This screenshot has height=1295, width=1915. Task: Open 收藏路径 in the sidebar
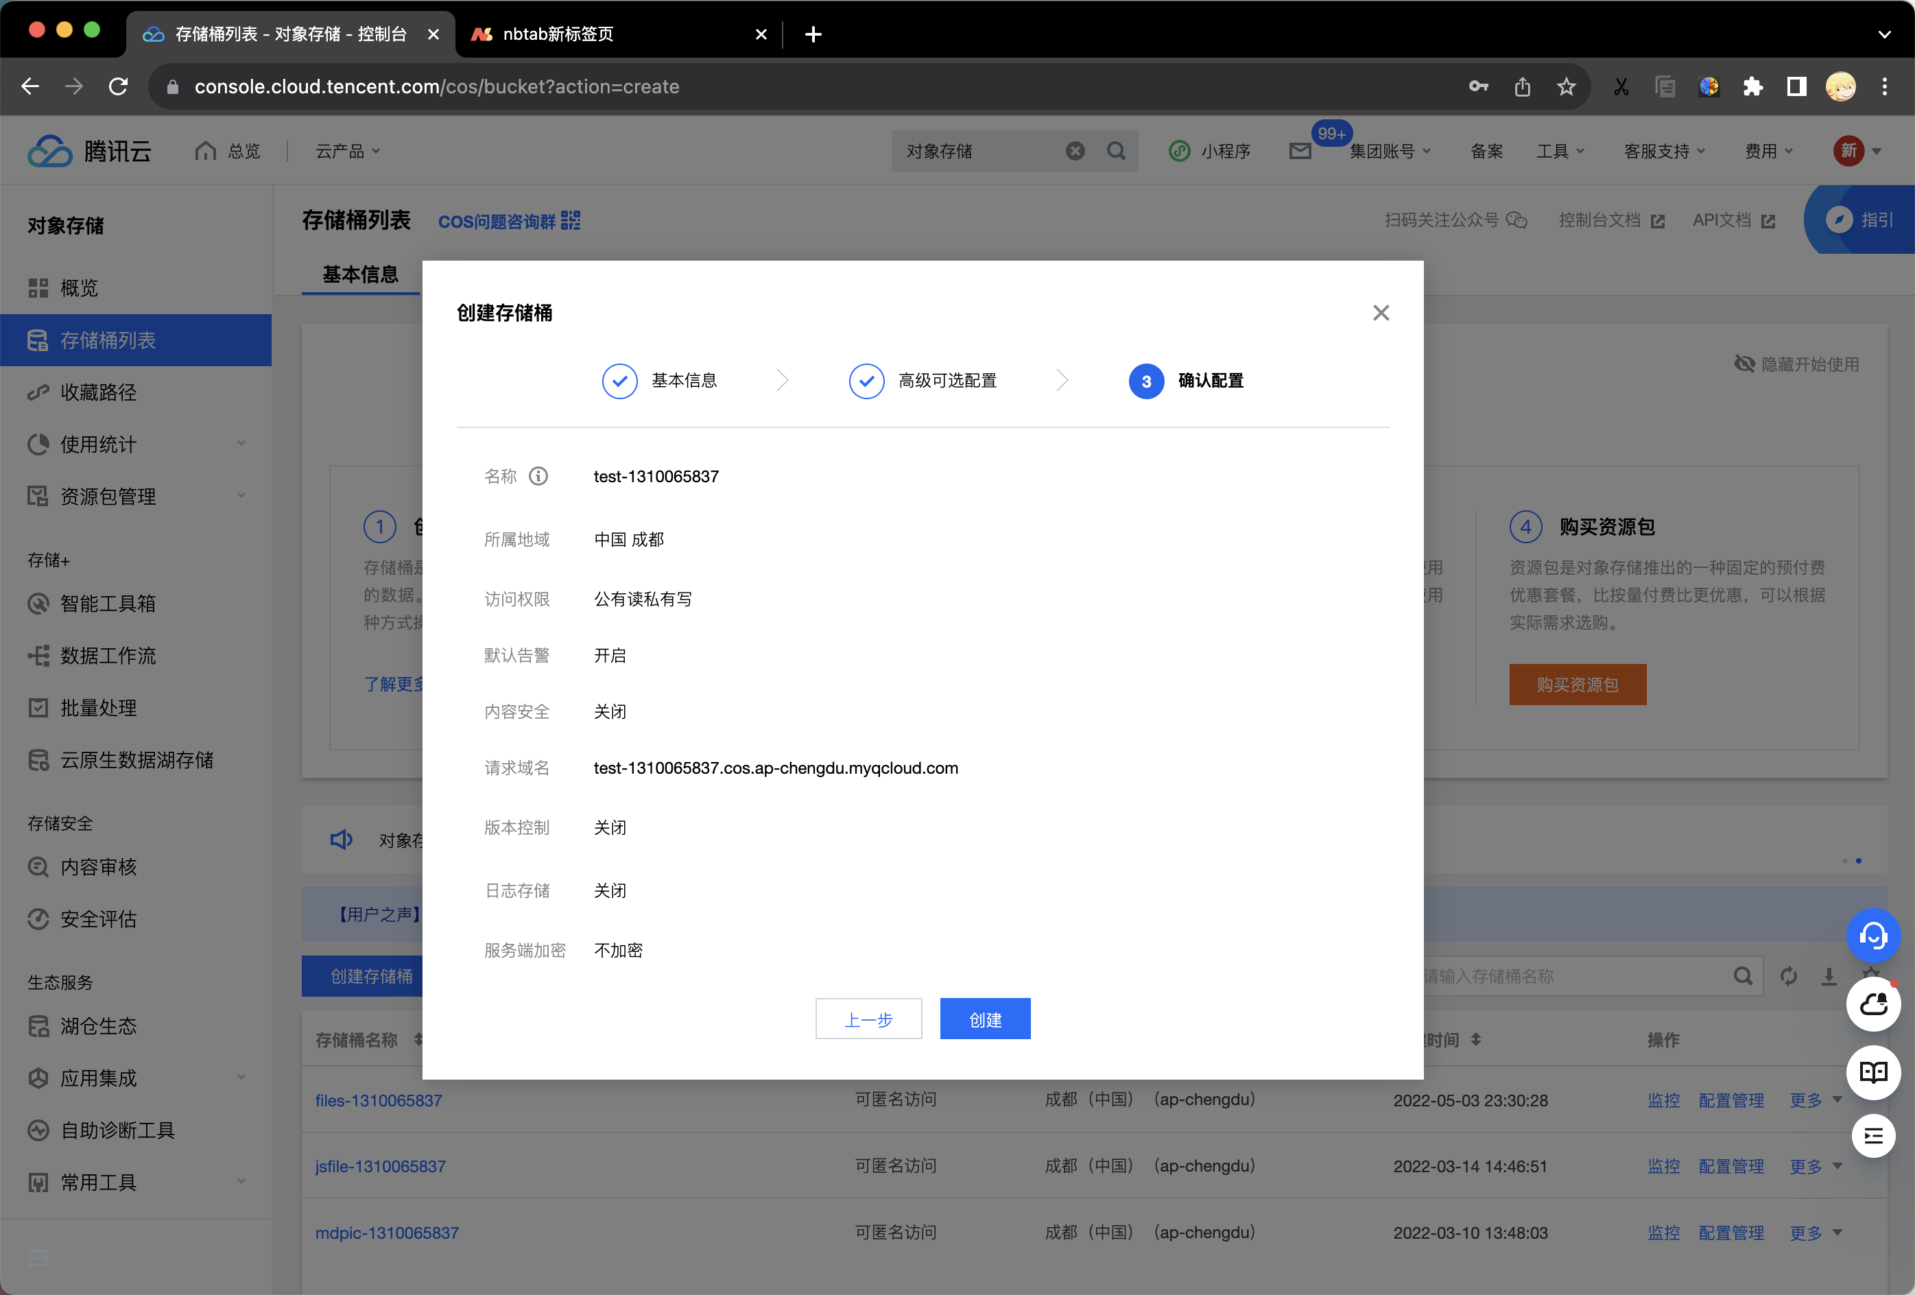[x=136, y=392]
